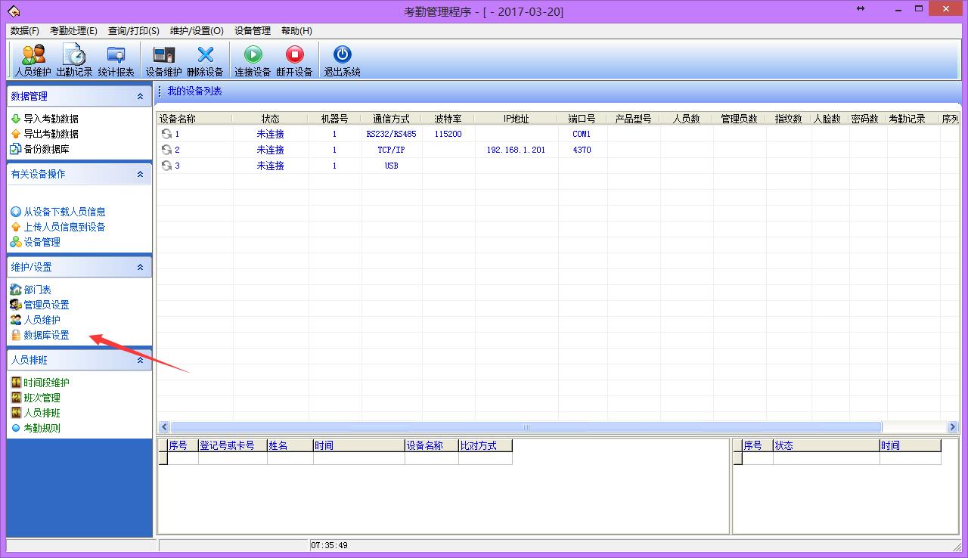This screenshot has width=968, height=558.
Task: Open the 查询/打印(S) menu
Action: tap(133, 31)
